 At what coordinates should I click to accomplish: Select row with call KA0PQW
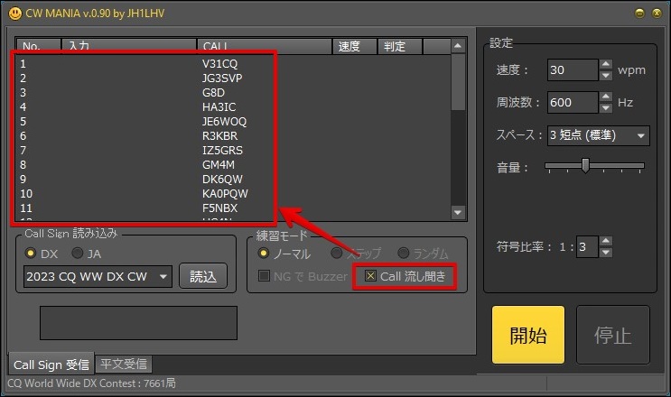click(x=234, y=194)
